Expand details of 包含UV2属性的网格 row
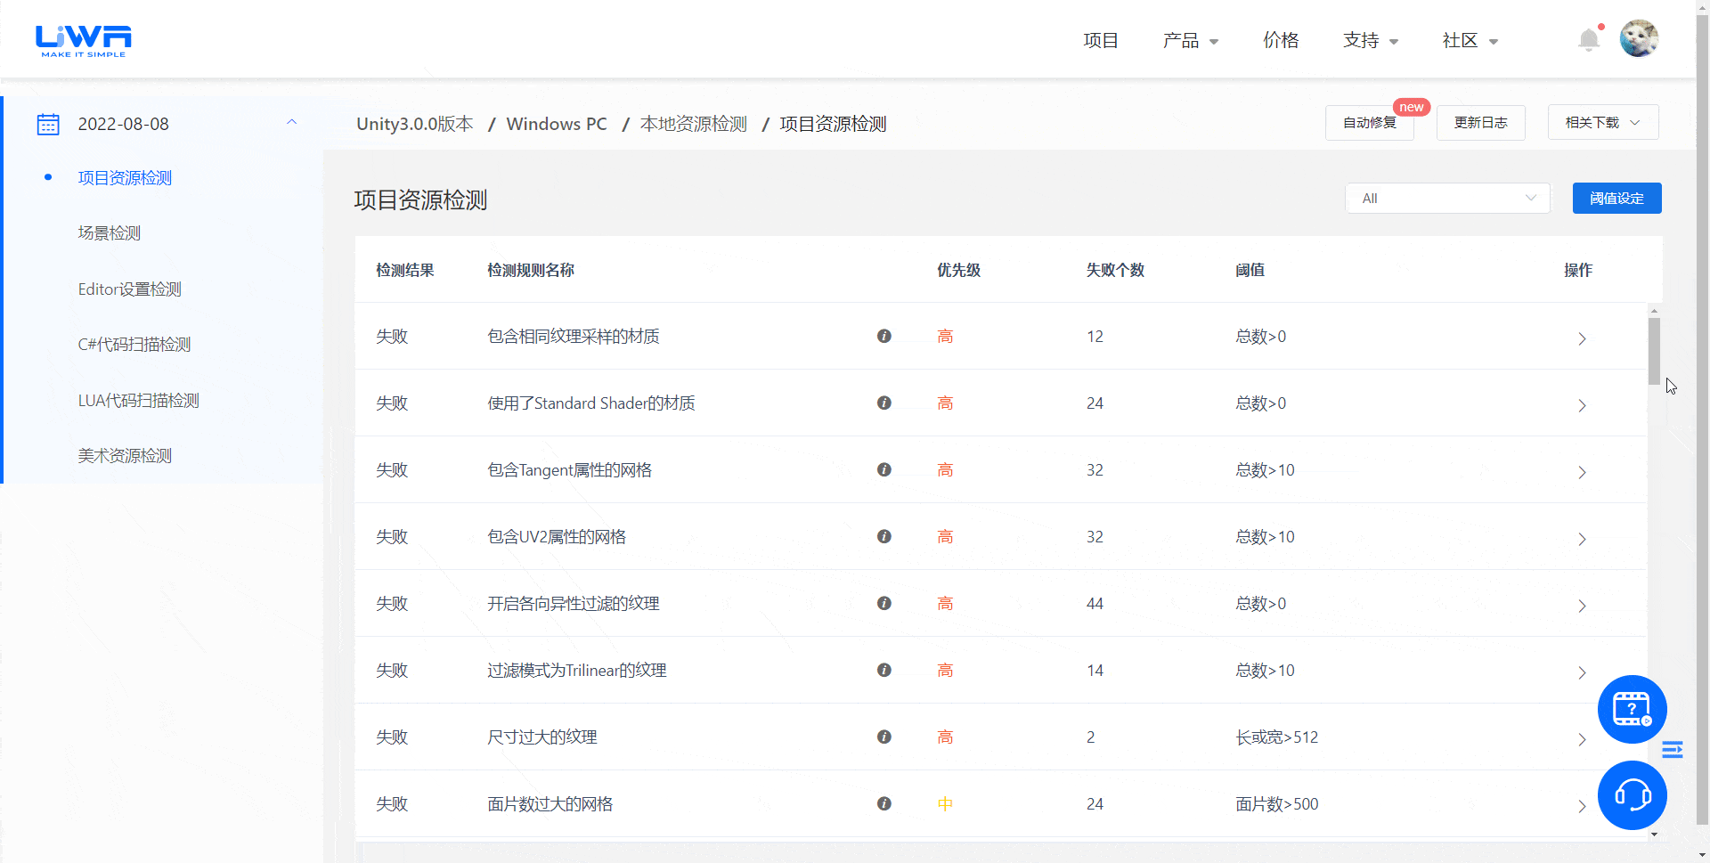Screen dimensions: 1710x863 click(x=1582, y=539)
